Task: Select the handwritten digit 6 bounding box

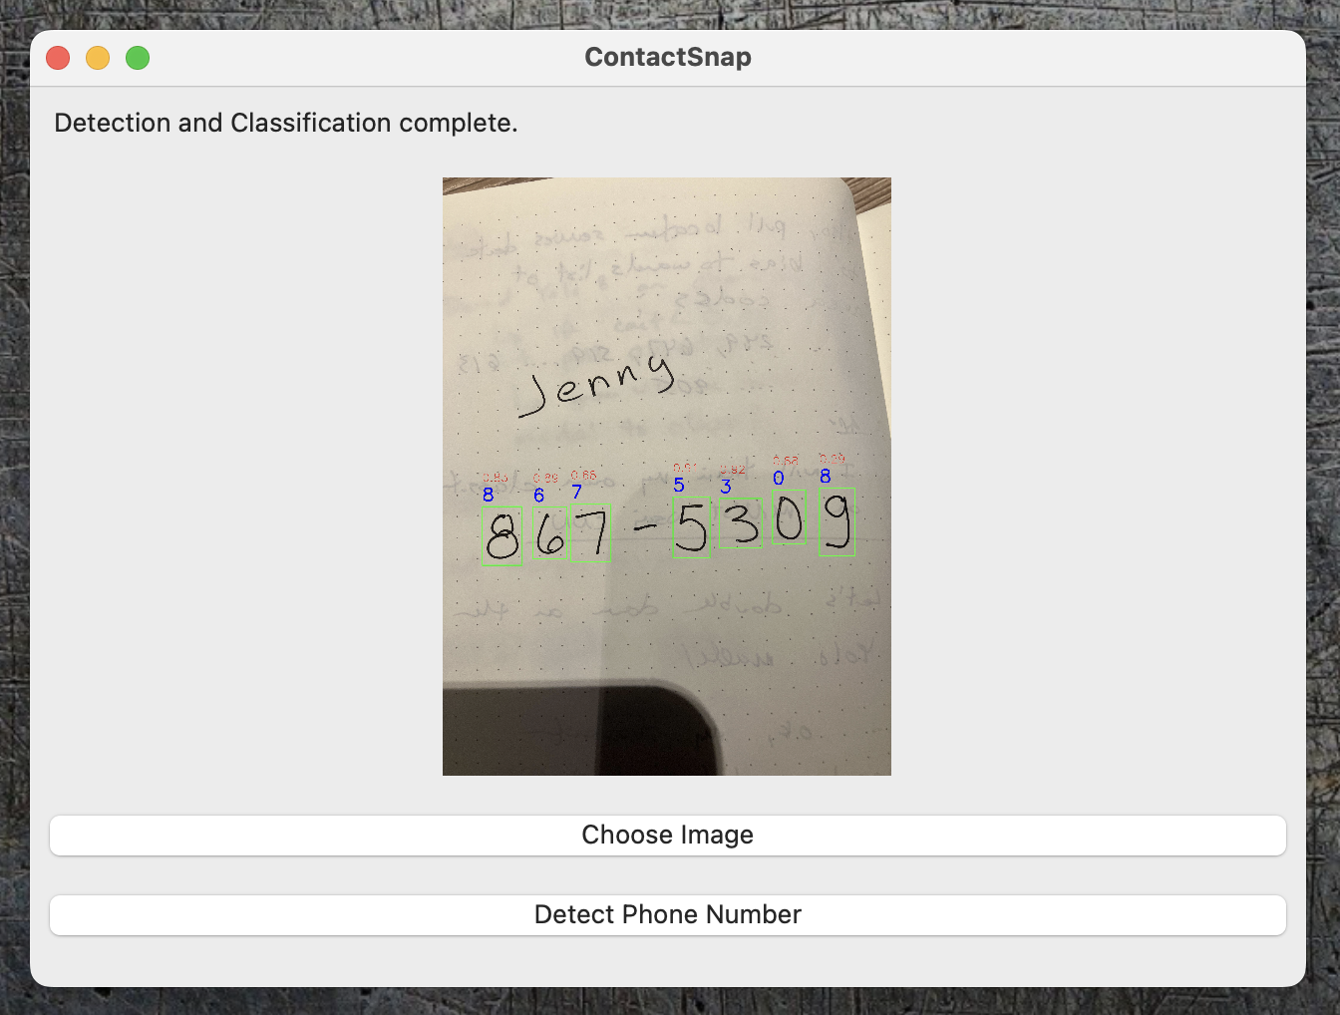Action: tap(549, 533)
